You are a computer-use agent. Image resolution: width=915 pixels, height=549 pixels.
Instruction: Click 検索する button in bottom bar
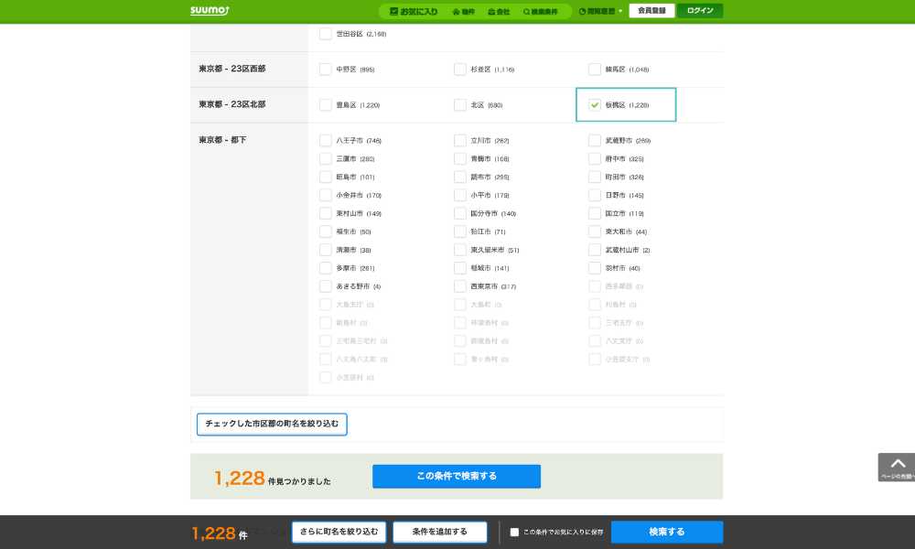[667, 533]
